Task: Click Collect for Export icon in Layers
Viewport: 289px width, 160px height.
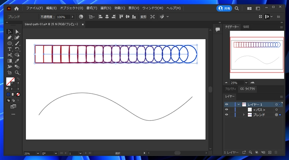Action: 244,152
